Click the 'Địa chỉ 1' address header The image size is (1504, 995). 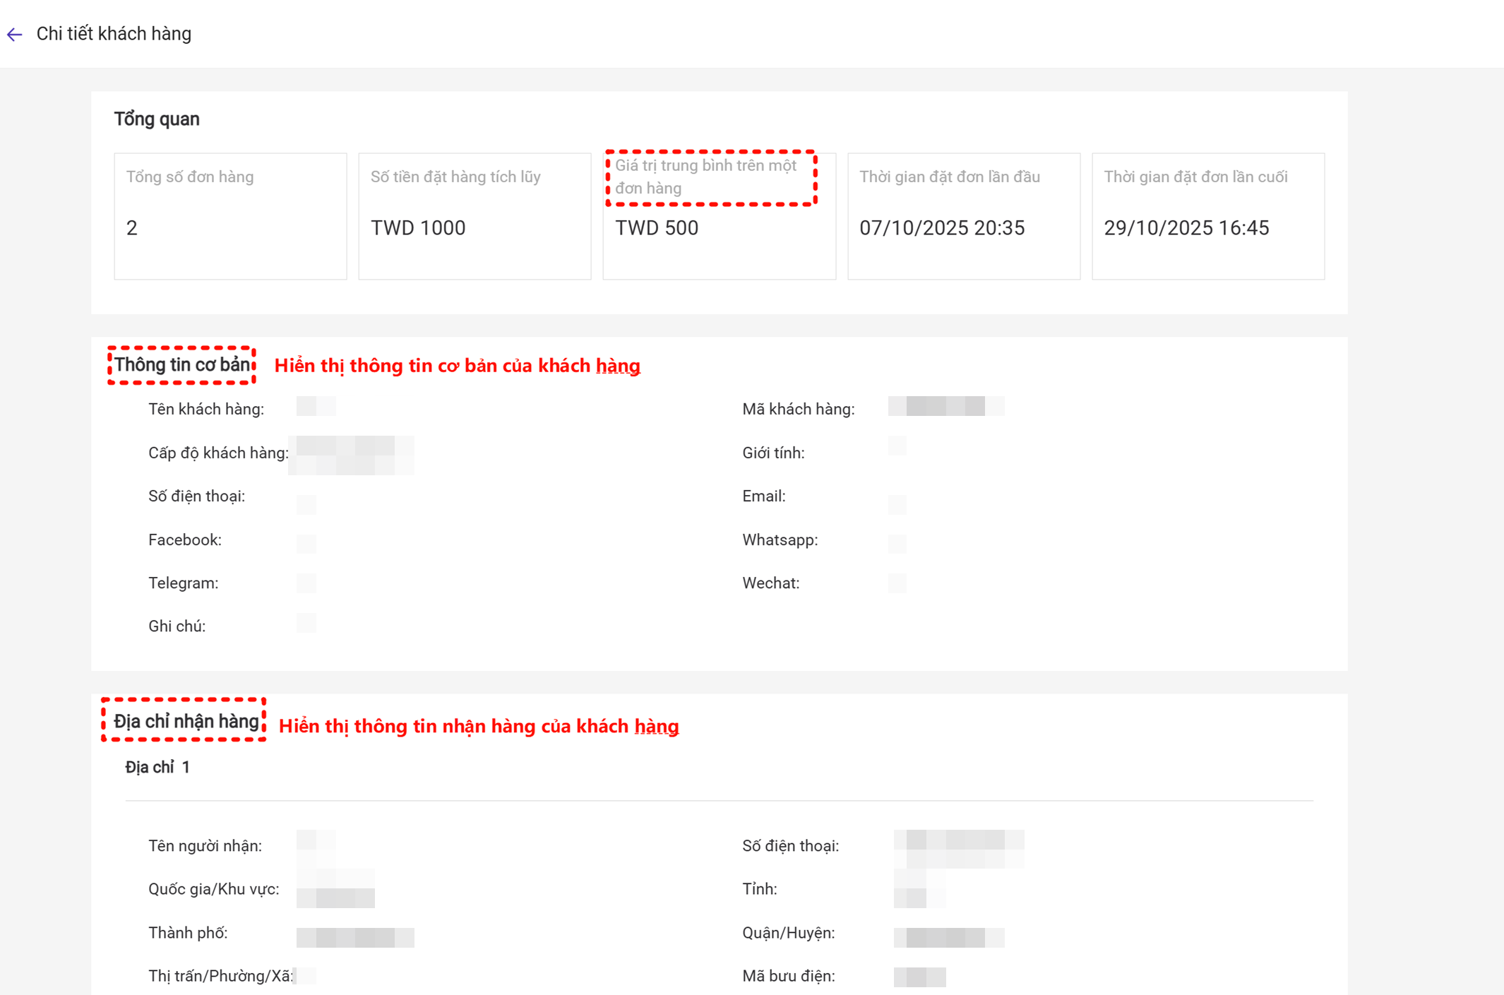point(157,768)
